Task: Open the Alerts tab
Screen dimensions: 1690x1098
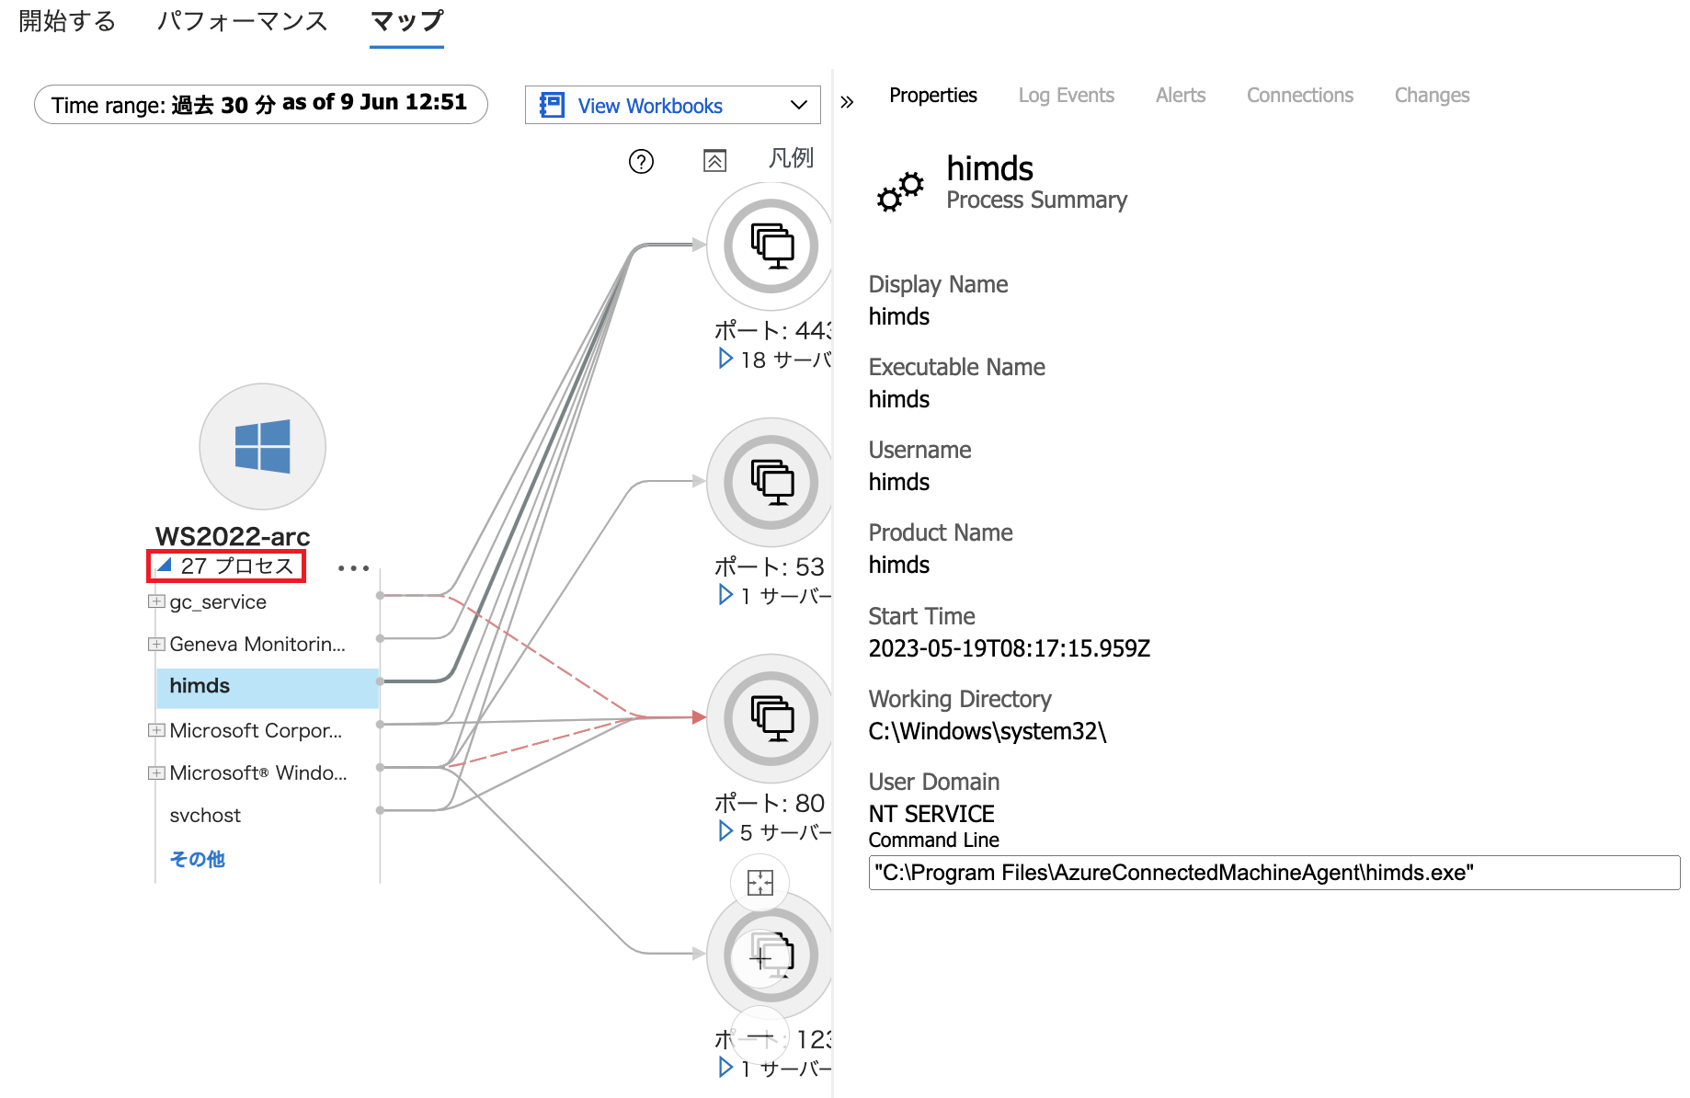Action: coord(1180,95)
